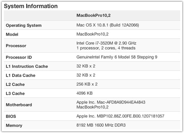Select the Mac-AFD8A9D944EA4843 motherboard text
Screen dimensions: 184x133
pos(121,102)
